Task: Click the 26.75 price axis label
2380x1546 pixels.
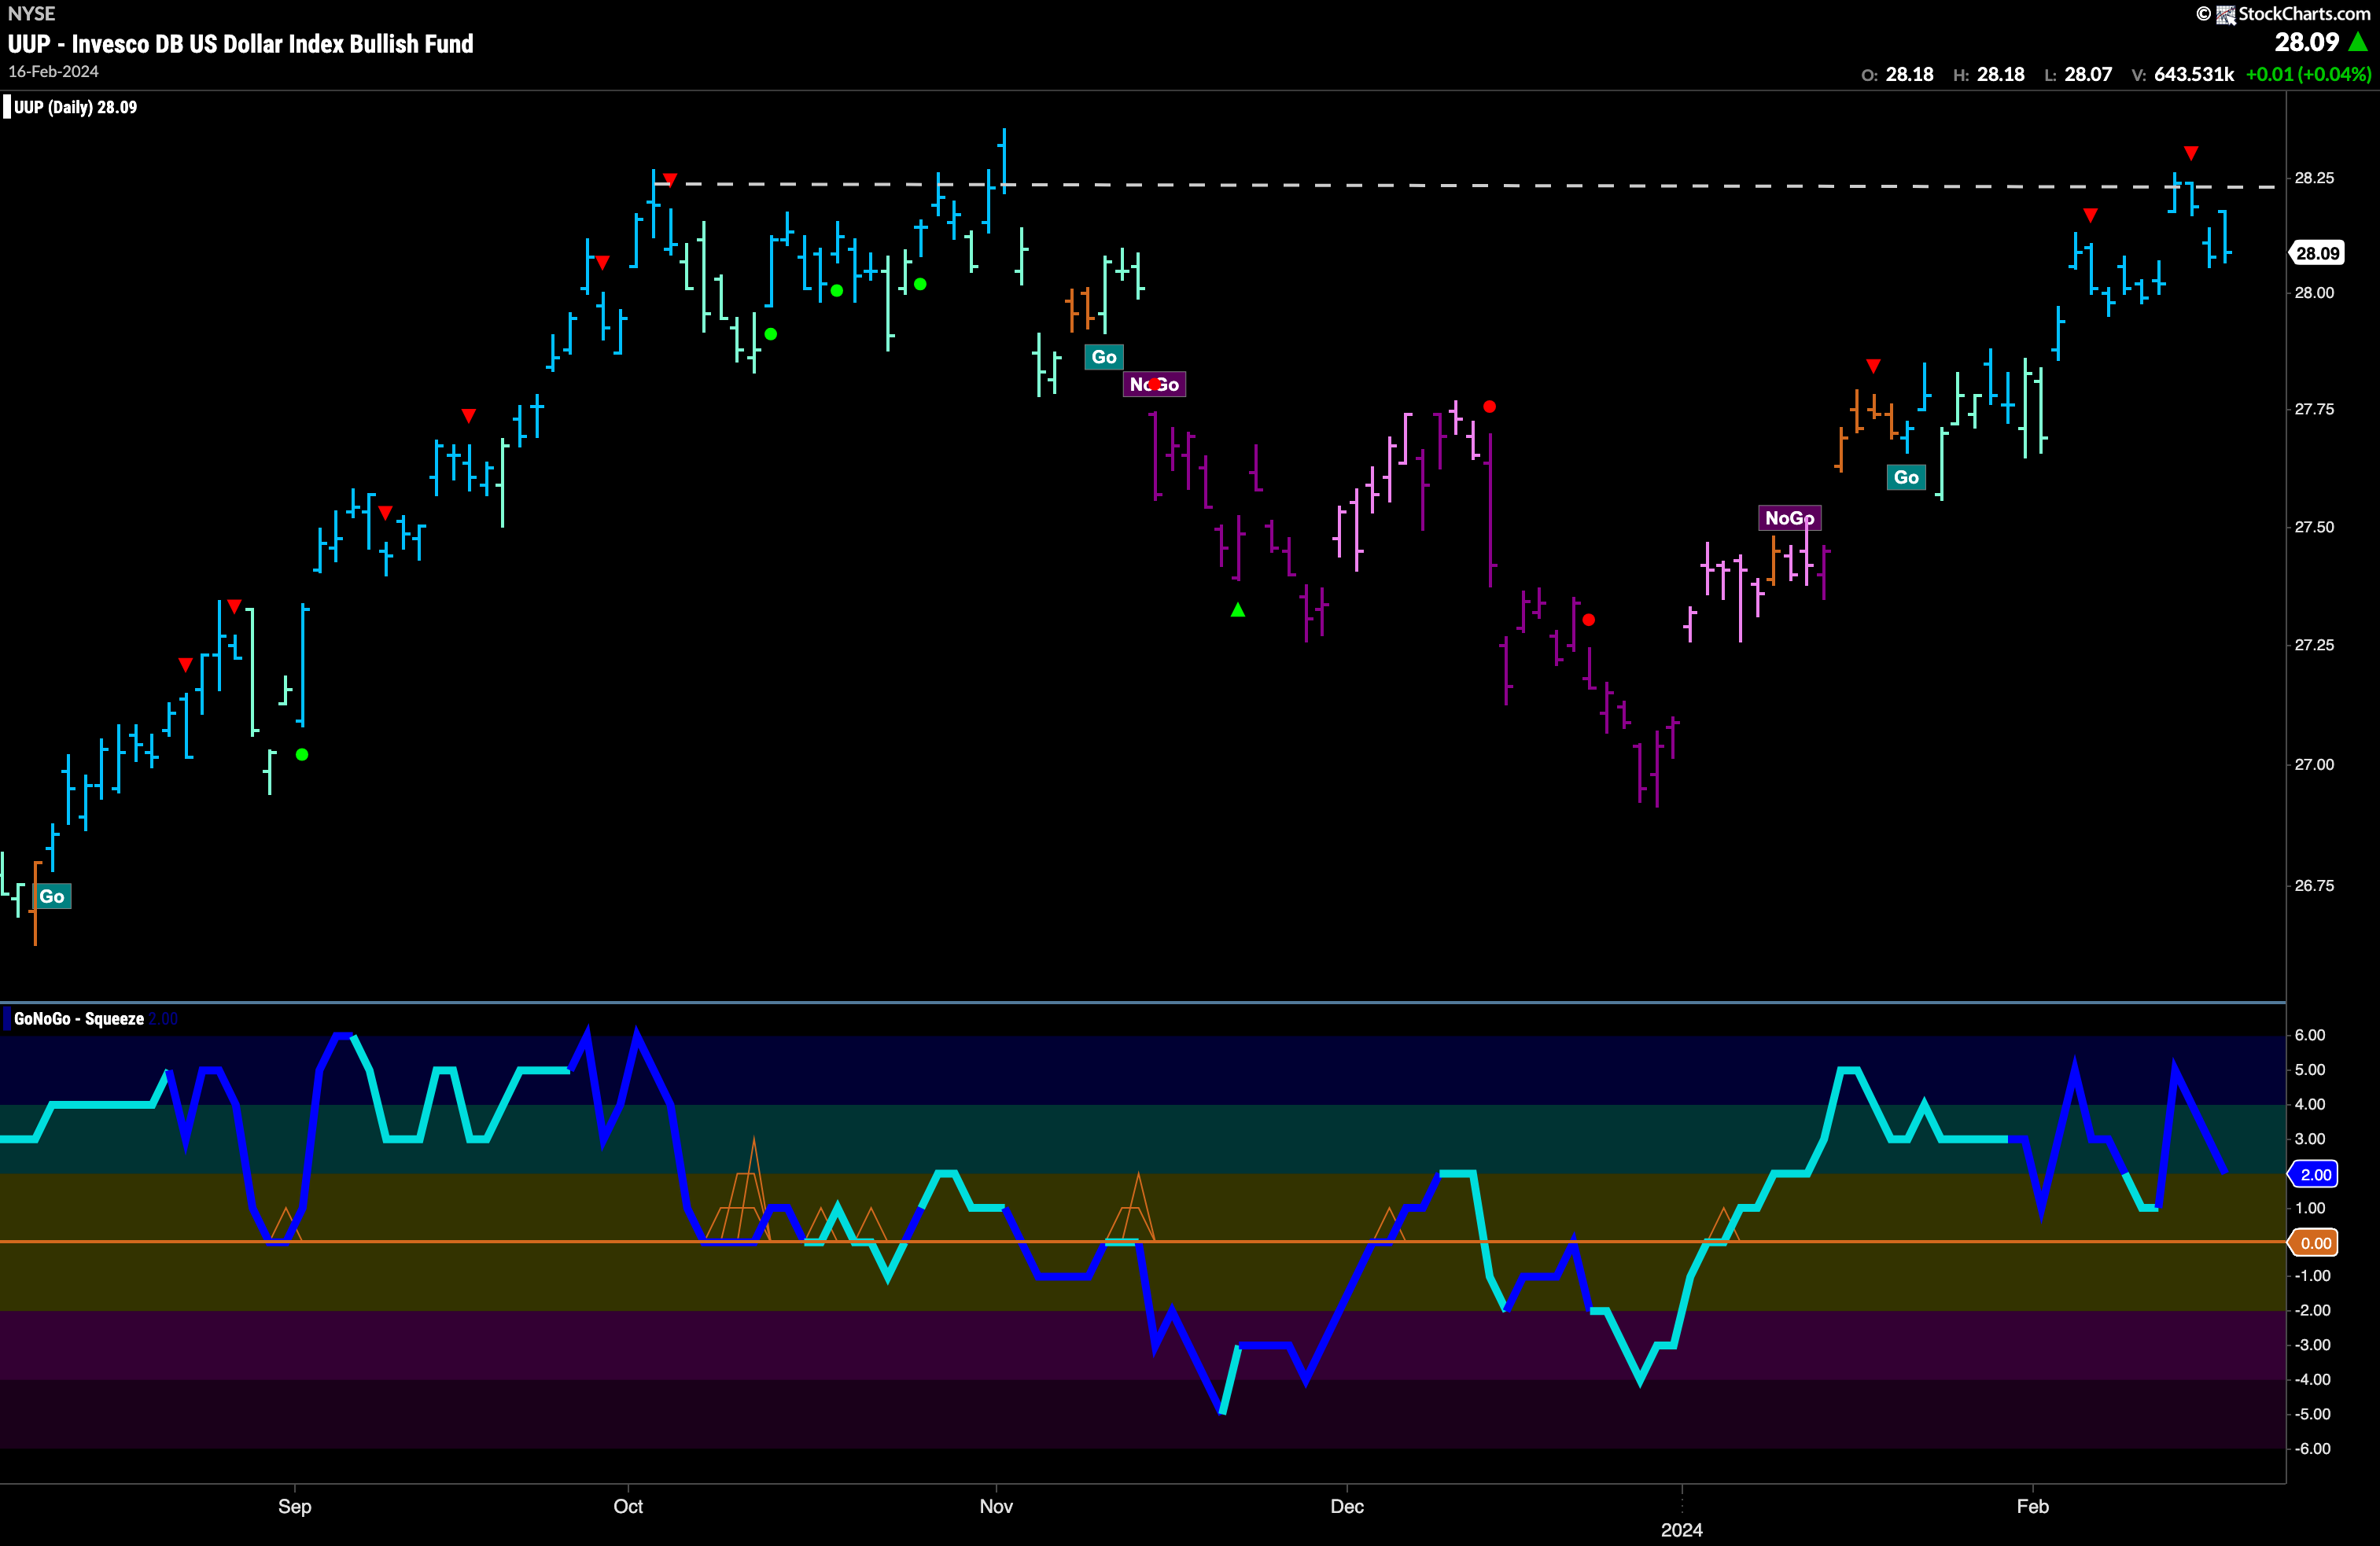Action: (2314, 886)
